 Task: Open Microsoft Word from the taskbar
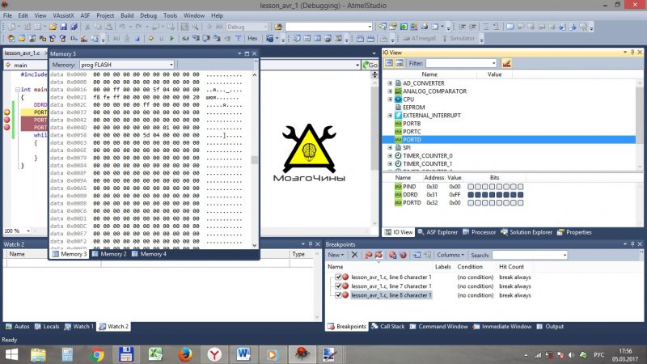243,354
